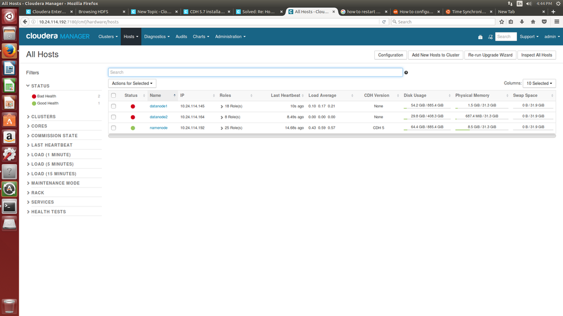The image size is (563, 316).
Task: Click Inspect All Hosts button
Action: coord(537,55)
